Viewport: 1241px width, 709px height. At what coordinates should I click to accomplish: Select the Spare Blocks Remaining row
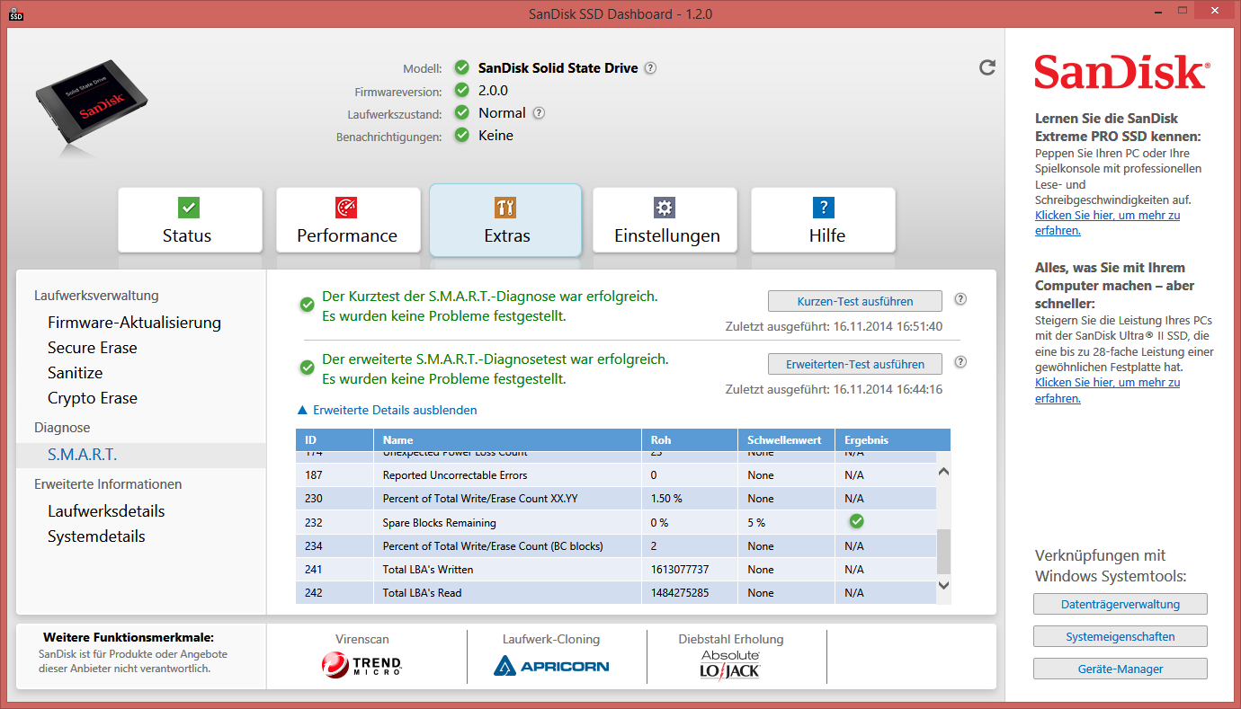pos(616,522)
